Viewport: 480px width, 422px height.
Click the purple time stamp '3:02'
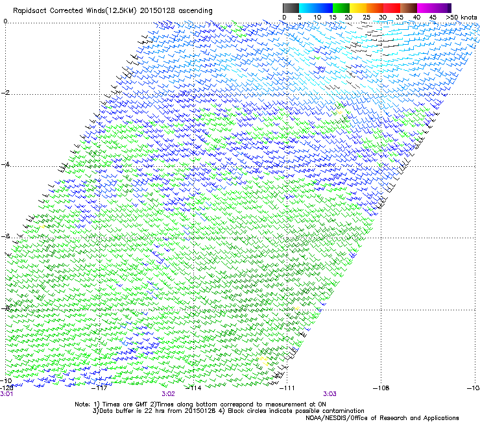point(169,394)
